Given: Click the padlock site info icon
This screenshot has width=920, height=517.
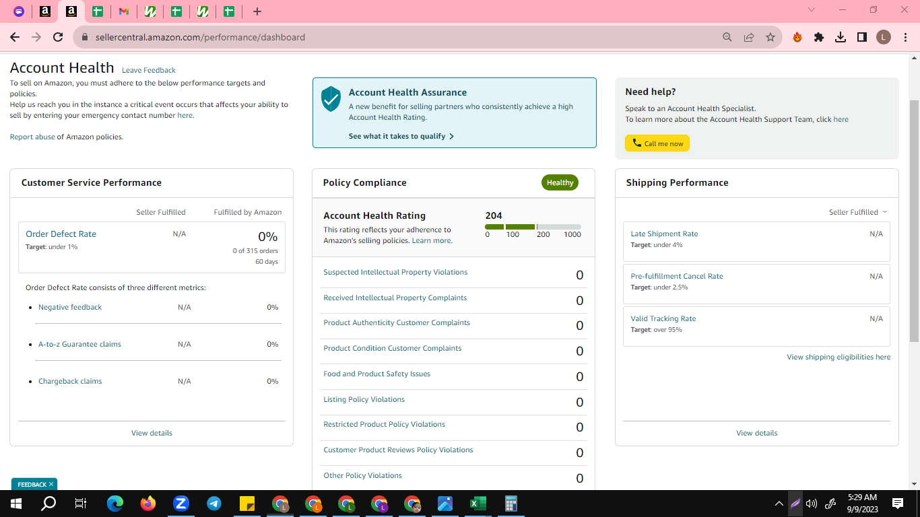Looking at the screenshot, I should pos(85,37).
